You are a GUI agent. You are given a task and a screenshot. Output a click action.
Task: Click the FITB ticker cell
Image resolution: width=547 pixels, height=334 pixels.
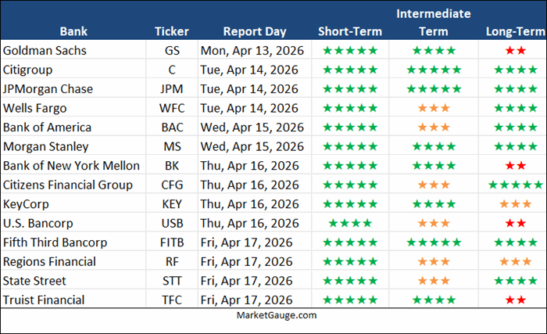pyautogui.click(x=171, y=242)
